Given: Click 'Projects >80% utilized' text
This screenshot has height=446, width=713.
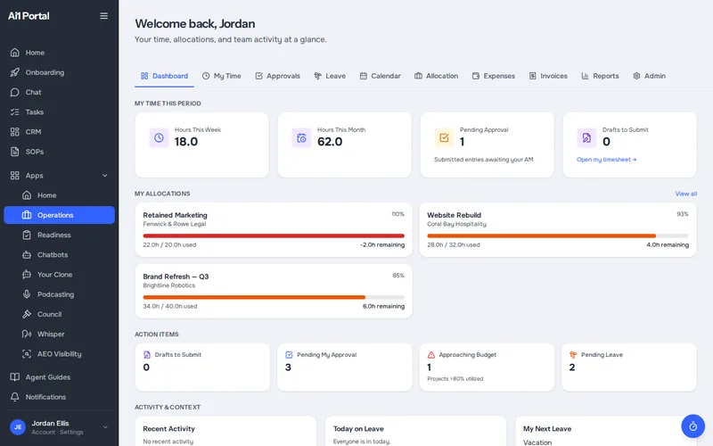Looking at the screenshot, I should (455, 378).
